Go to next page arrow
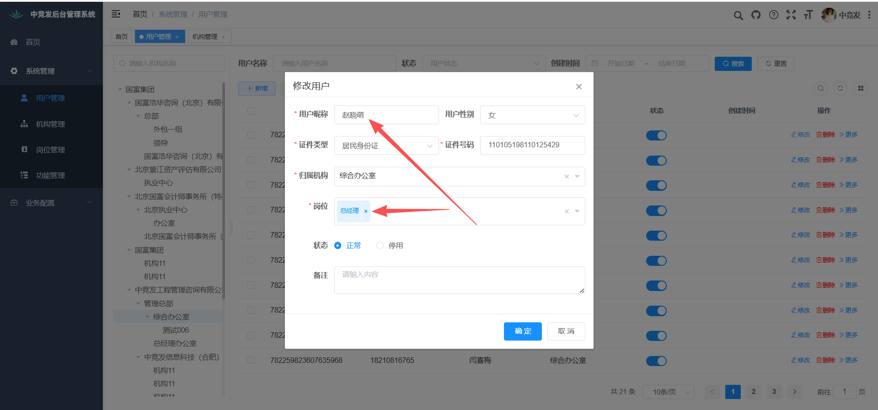Viewport: 878px width, 410px height. (795, 392)
